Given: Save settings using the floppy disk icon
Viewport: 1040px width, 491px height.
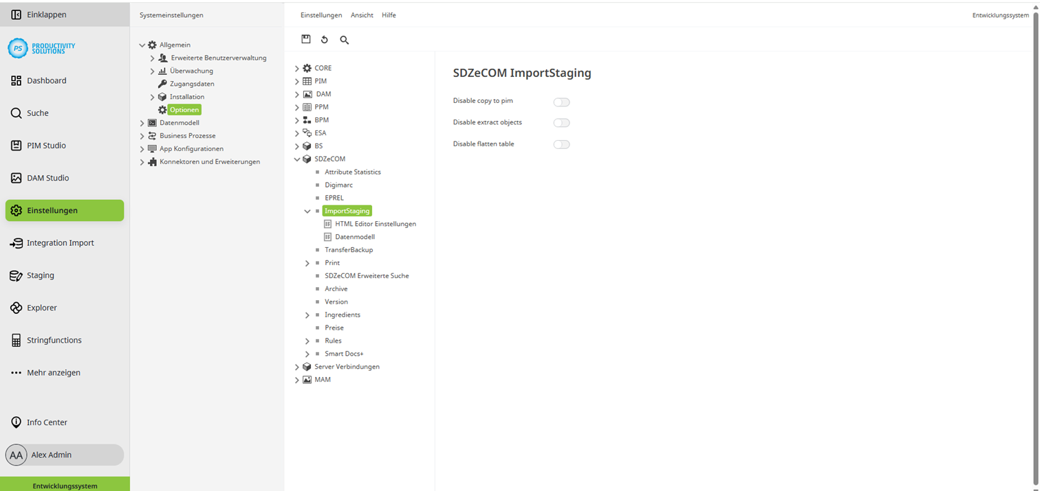Looking at the screenshot, I should [306, 39].
